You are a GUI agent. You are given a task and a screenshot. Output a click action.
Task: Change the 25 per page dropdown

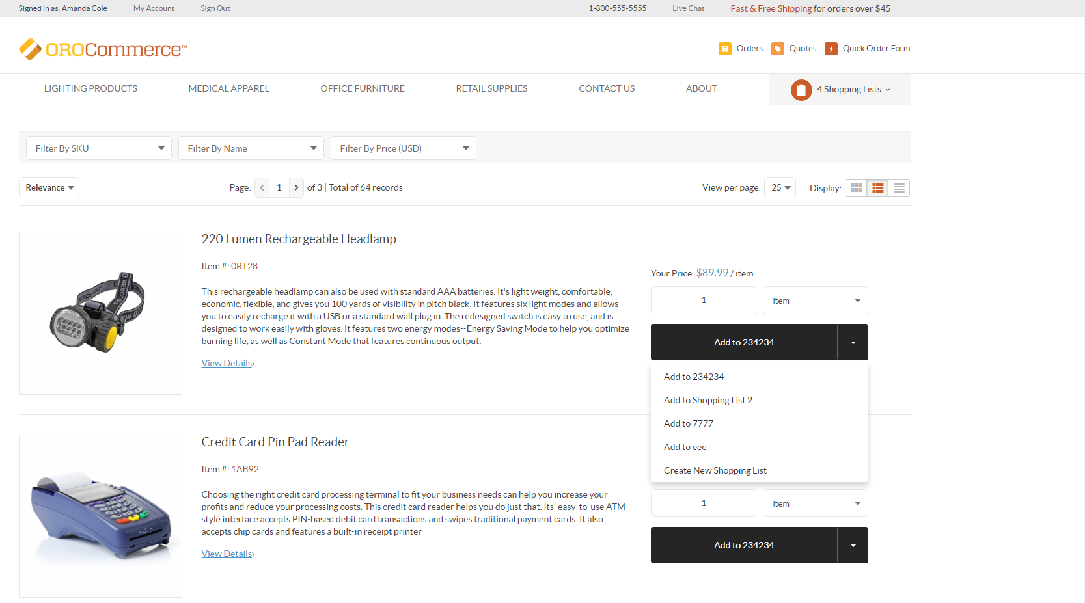coord(780,187)
